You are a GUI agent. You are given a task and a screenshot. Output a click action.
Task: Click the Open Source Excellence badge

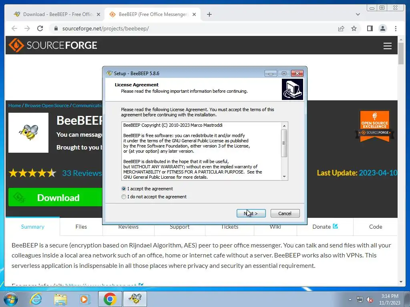click(374, 126)
